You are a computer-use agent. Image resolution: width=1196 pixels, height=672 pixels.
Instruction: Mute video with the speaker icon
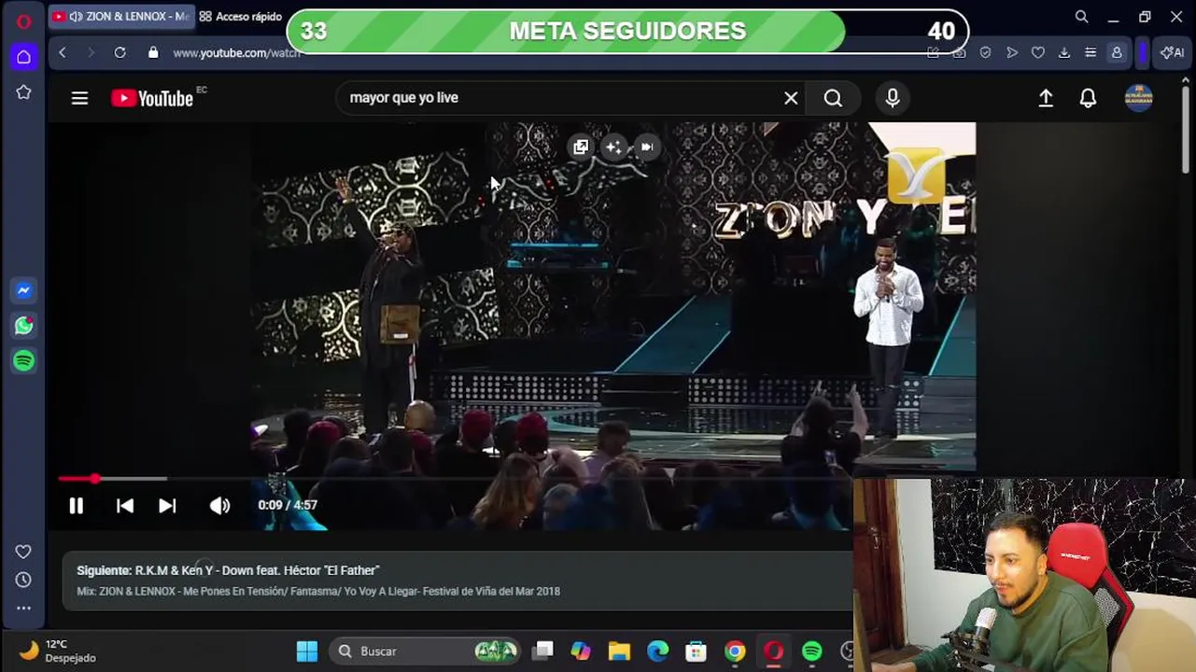tap(219, 505)
